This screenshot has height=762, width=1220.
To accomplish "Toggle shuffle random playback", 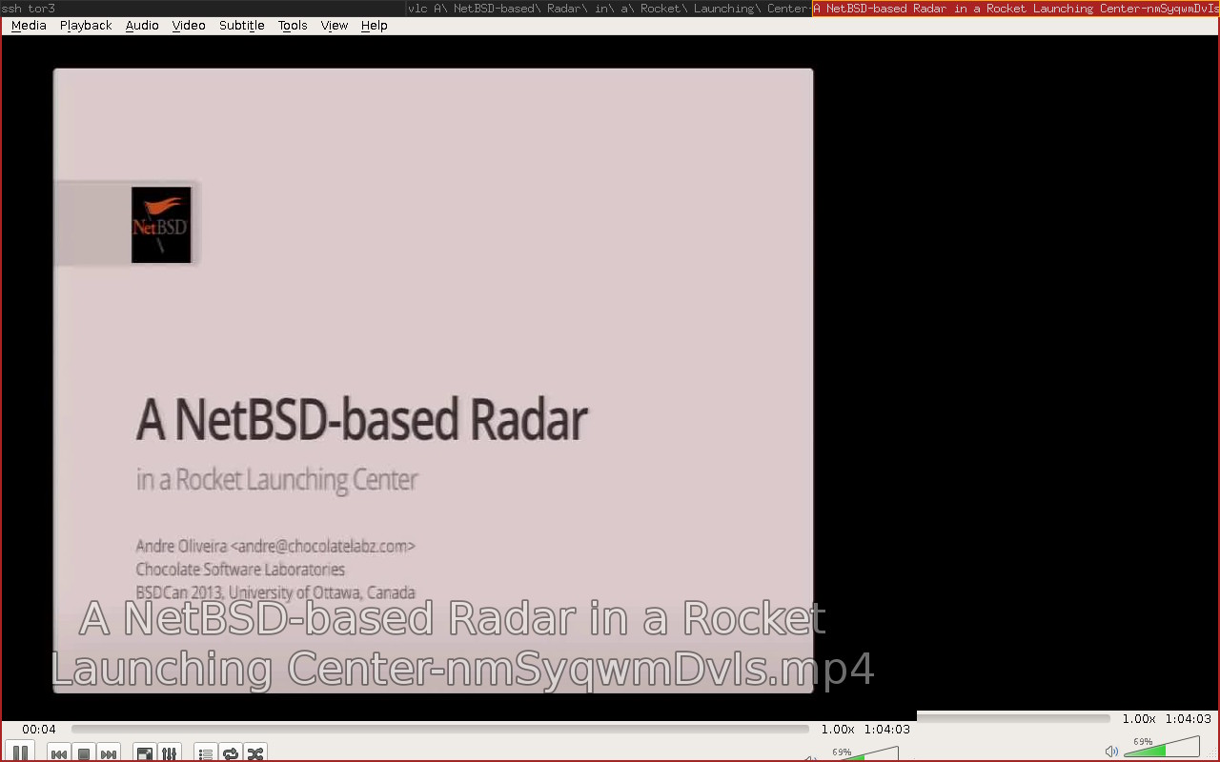I will 255,753.
